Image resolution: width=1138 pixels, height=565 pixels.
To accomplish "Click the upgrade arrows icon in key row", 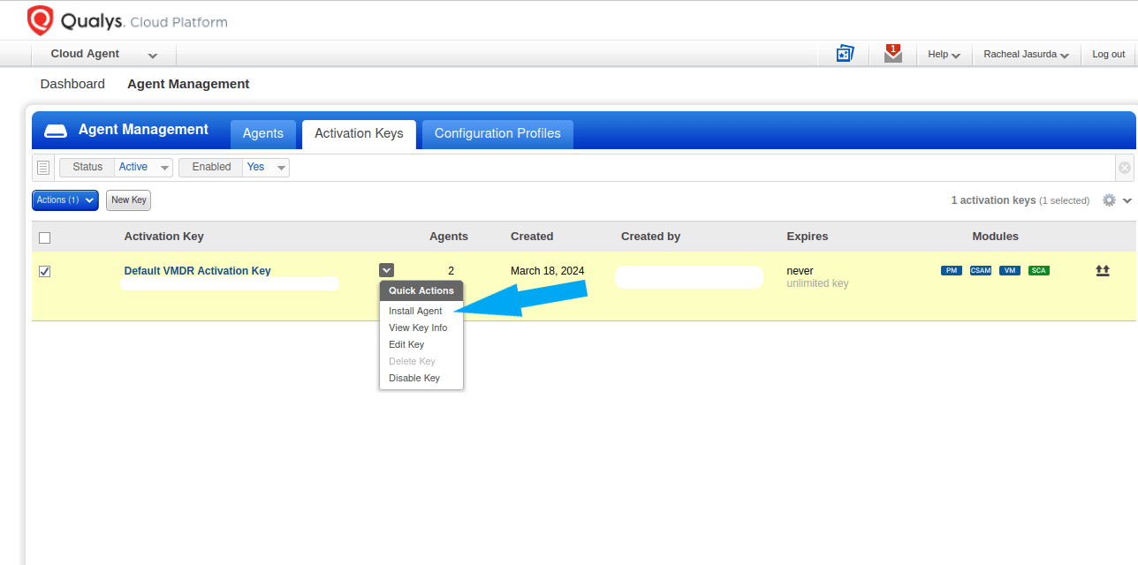I will coord(1102,271).
